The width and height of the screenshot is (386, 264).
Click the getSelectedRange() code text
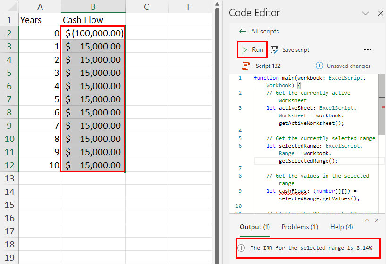pyautogui.click(x=308, y=161)
